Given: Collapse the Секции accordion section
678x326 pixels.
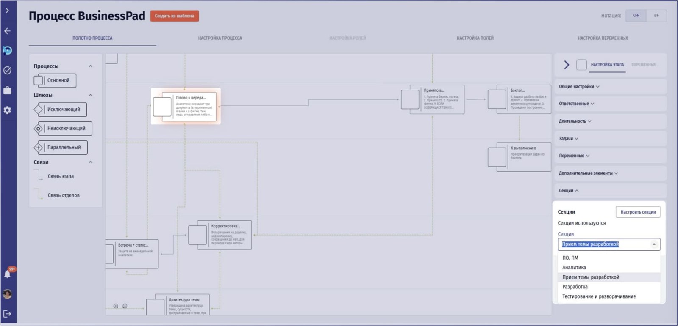Looking at the screenshot, I should click(x=611, y=190).
